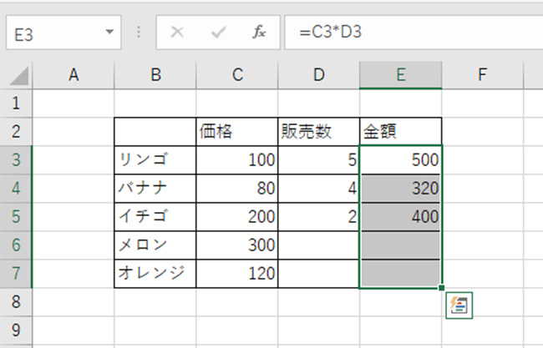Select the column B header
Image resolution: width=543 pixels, height=348 pixels.
point(155,75)
